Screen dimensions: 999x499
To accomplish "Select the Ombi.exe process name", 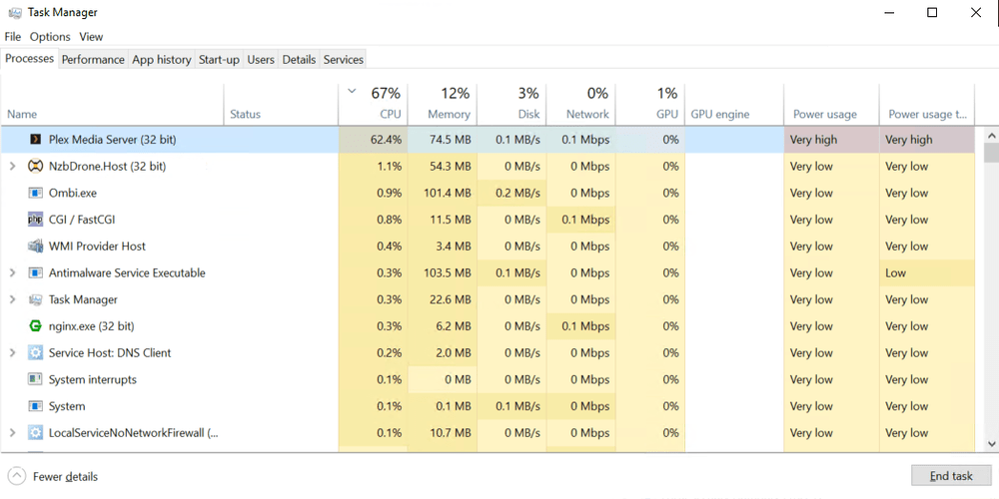I will click(x=73, y=193).
